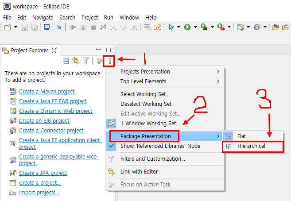Click the Resume debug icon

73,27
